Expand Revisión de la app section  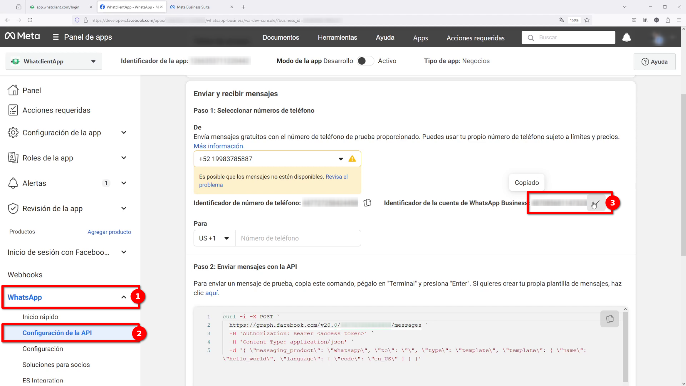click(124, 208)
